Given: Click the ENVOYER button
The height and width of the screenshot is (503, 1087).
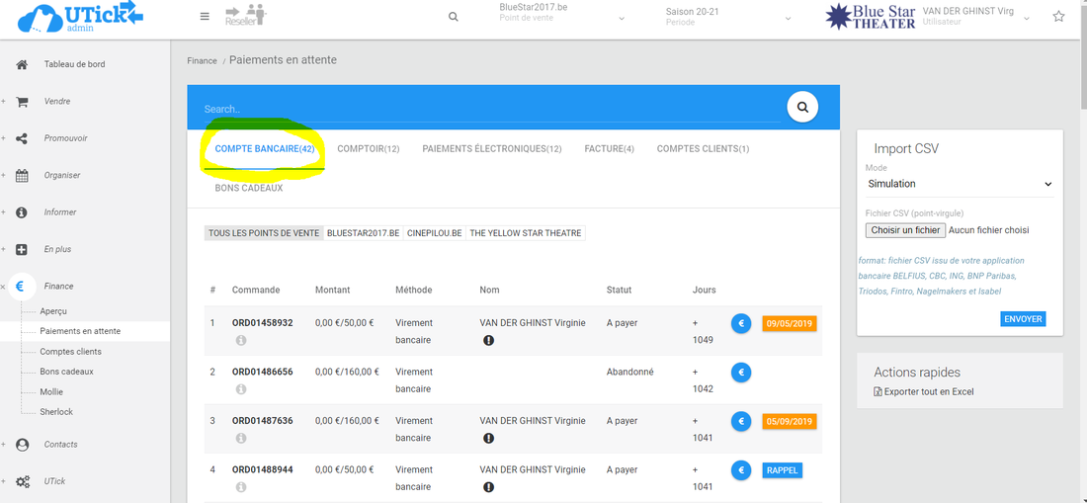Looking at the screenshot, I should coord(1023,319).
